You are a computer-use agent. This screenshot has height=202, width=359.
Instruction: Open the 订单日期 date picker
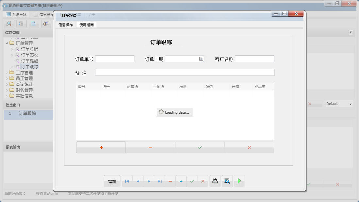(201, 59)
